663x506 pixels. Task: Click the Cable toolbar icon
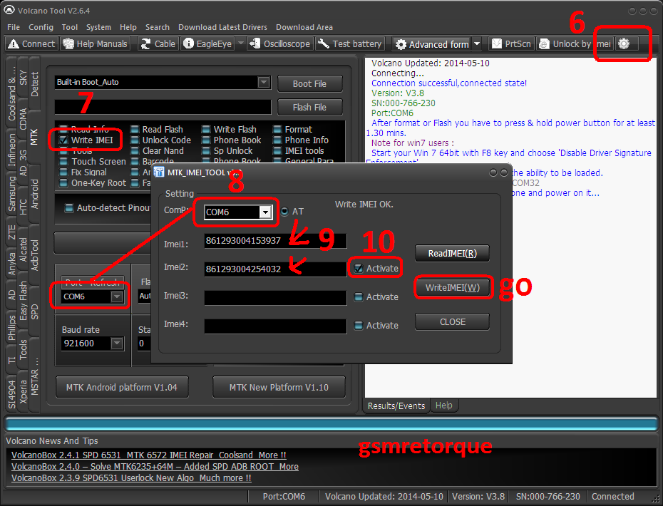(x=157, y=43)
